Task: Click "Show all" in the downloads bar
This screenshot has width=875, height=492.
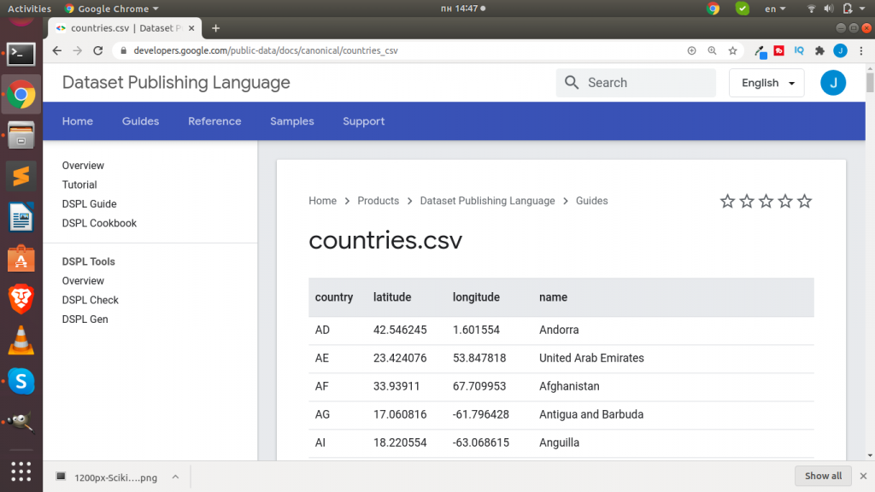Action: tap(822, 476)
